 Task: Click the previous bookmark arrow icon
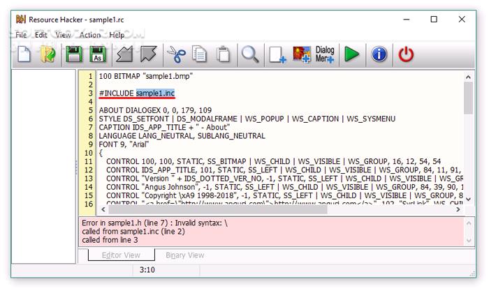click(124, 54)
